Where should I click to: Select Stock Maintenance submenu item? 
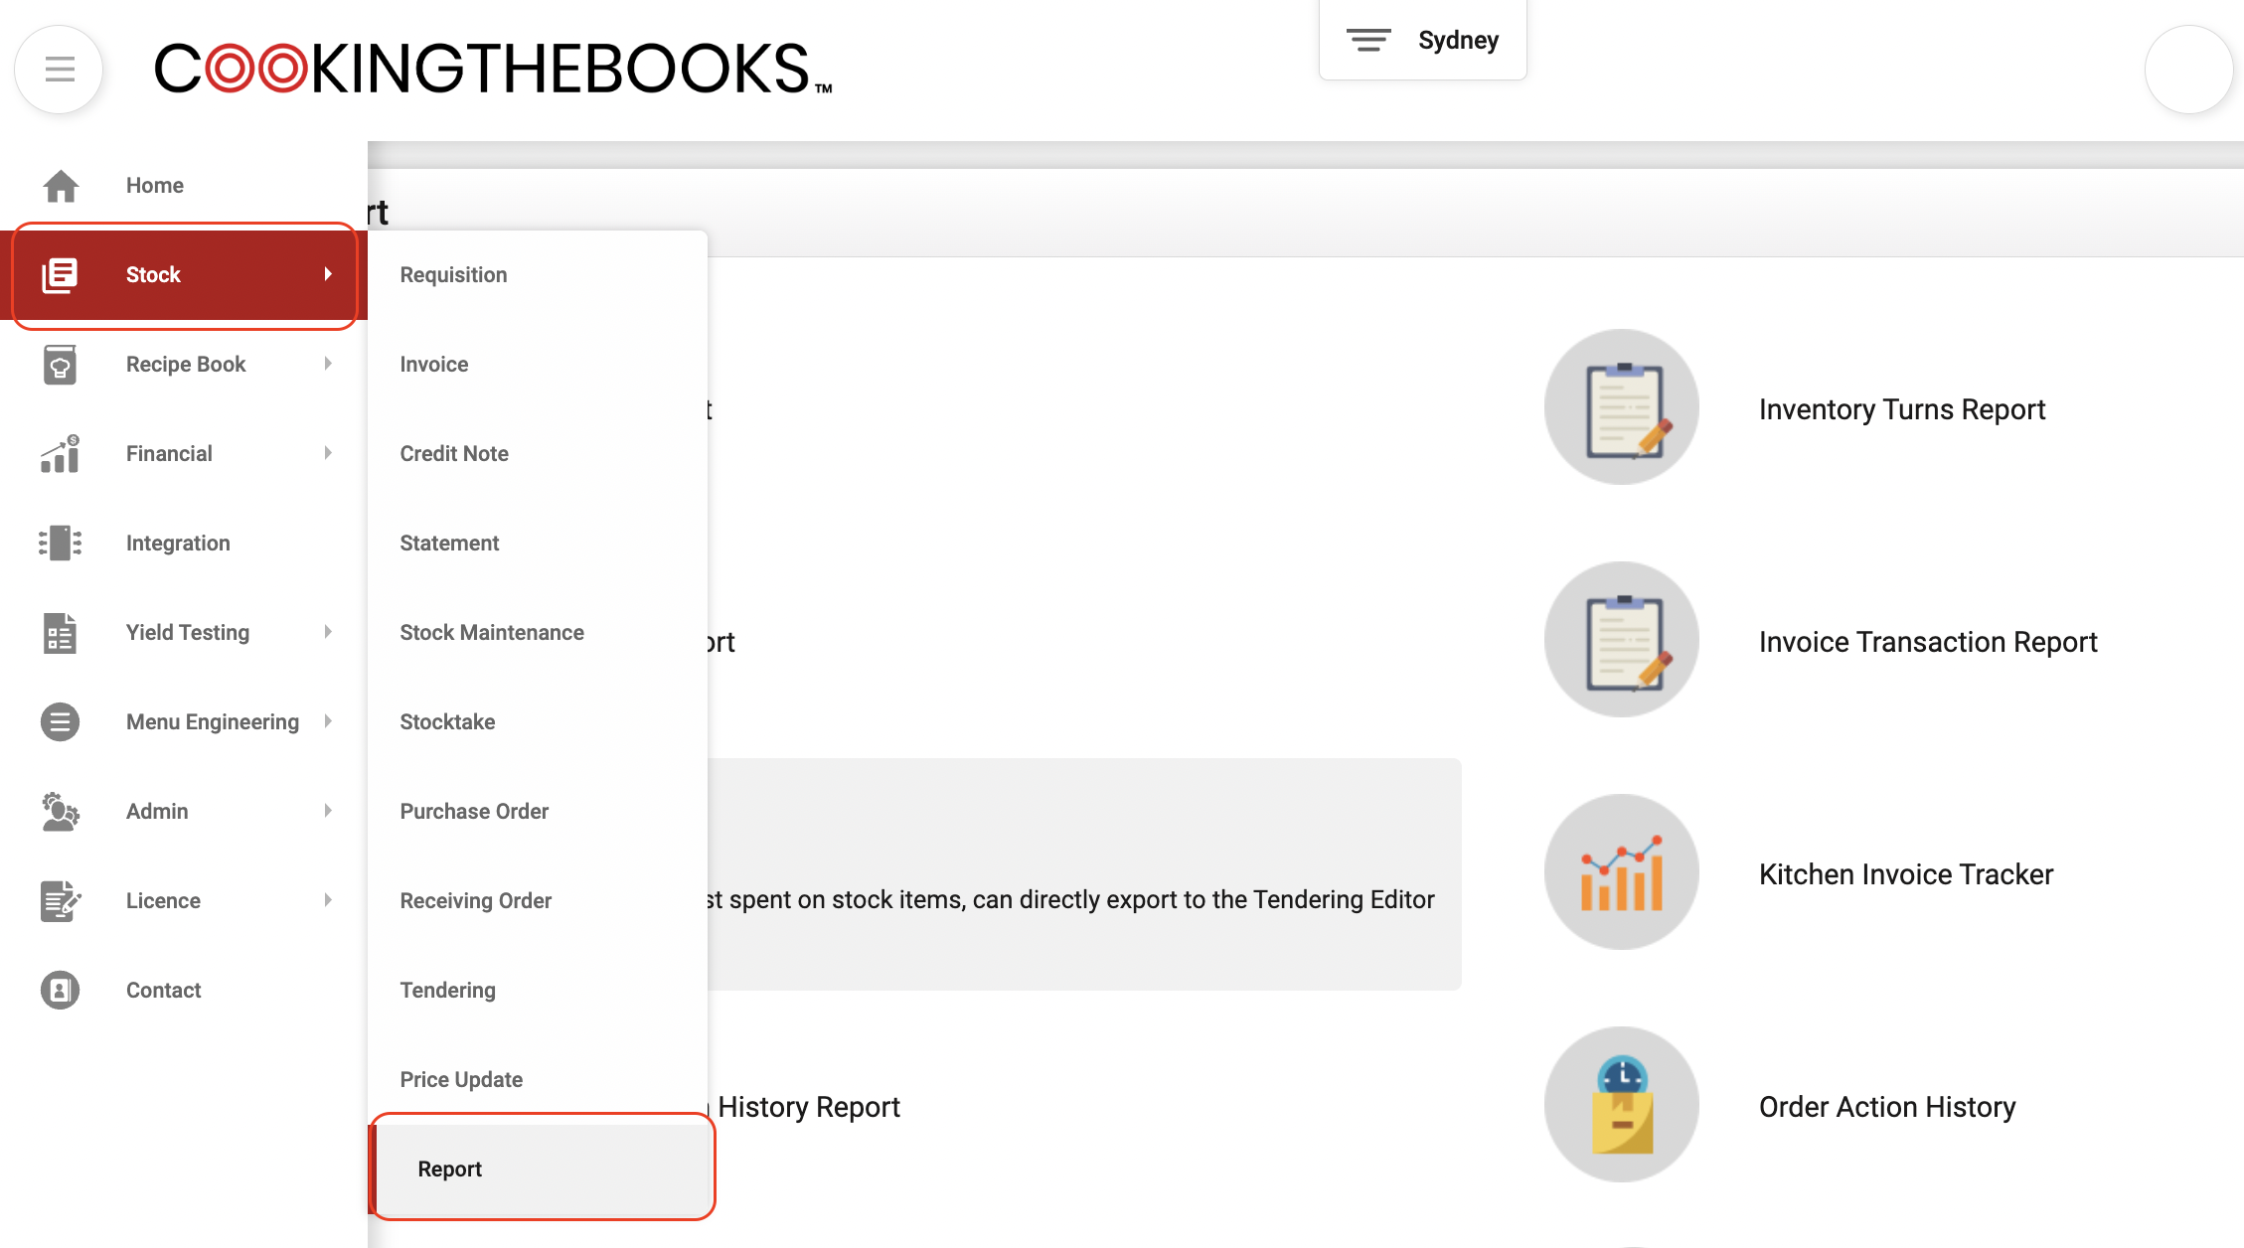coord(538,633)
